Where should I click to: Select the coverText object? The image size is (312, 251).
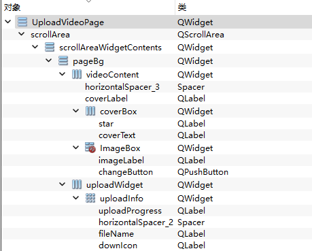(117, 135)
